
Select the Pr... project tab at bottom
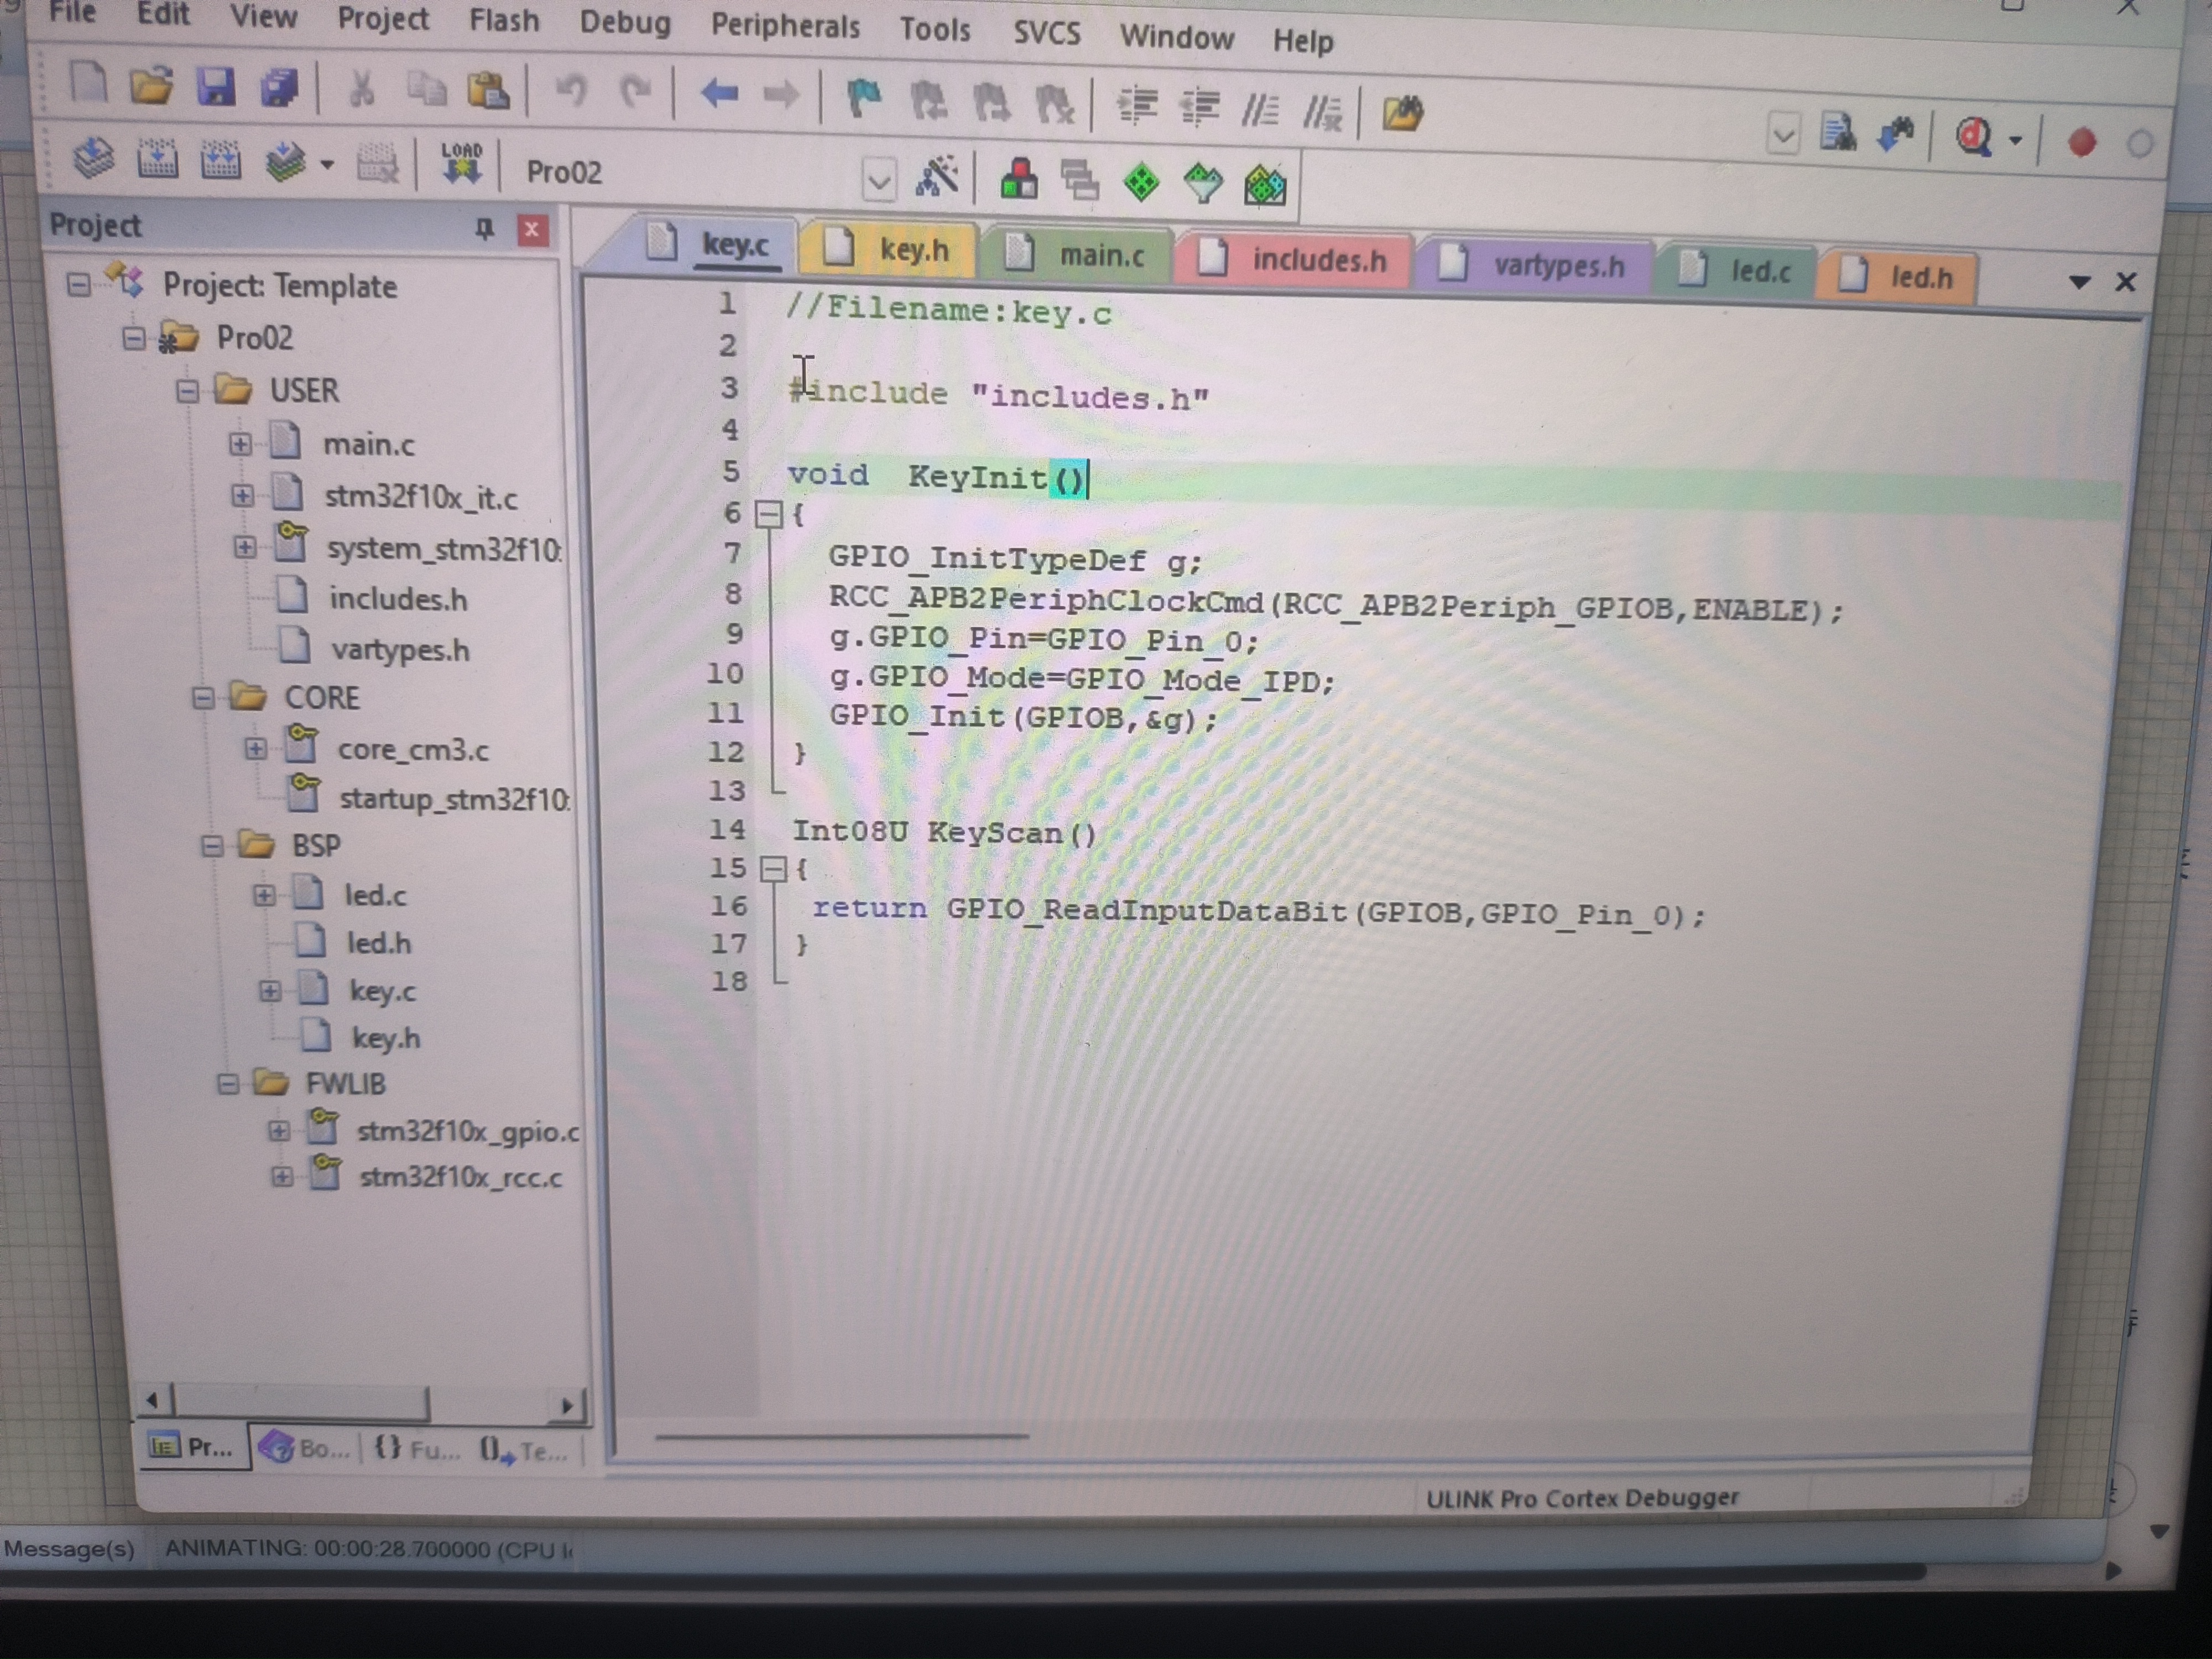(192, 1446)
